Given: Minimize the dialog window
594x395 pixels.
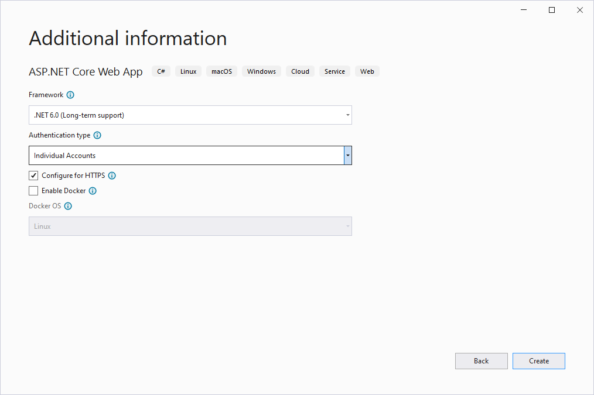Looking at the screenshot, I should point(523,9).
